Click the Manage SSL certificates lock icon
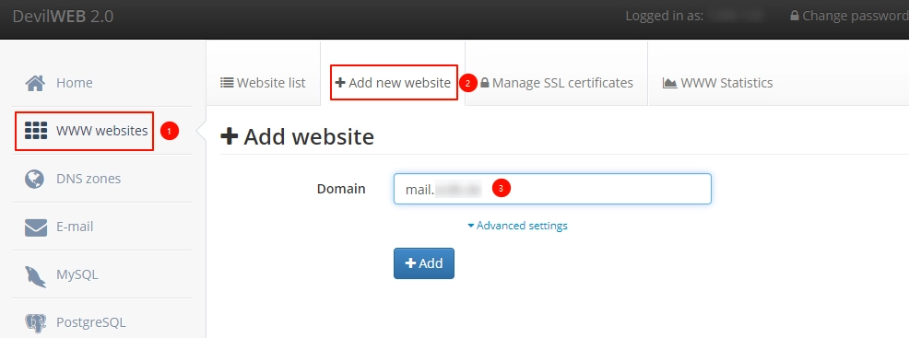The image size is (909, 338). [x=485, y=83]
